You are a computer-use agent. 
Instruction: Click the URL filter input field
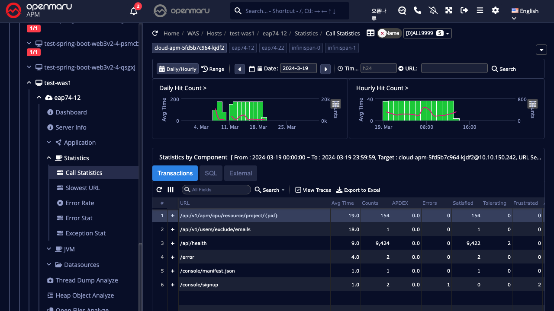pyautogui.click(x=454, y=68)
